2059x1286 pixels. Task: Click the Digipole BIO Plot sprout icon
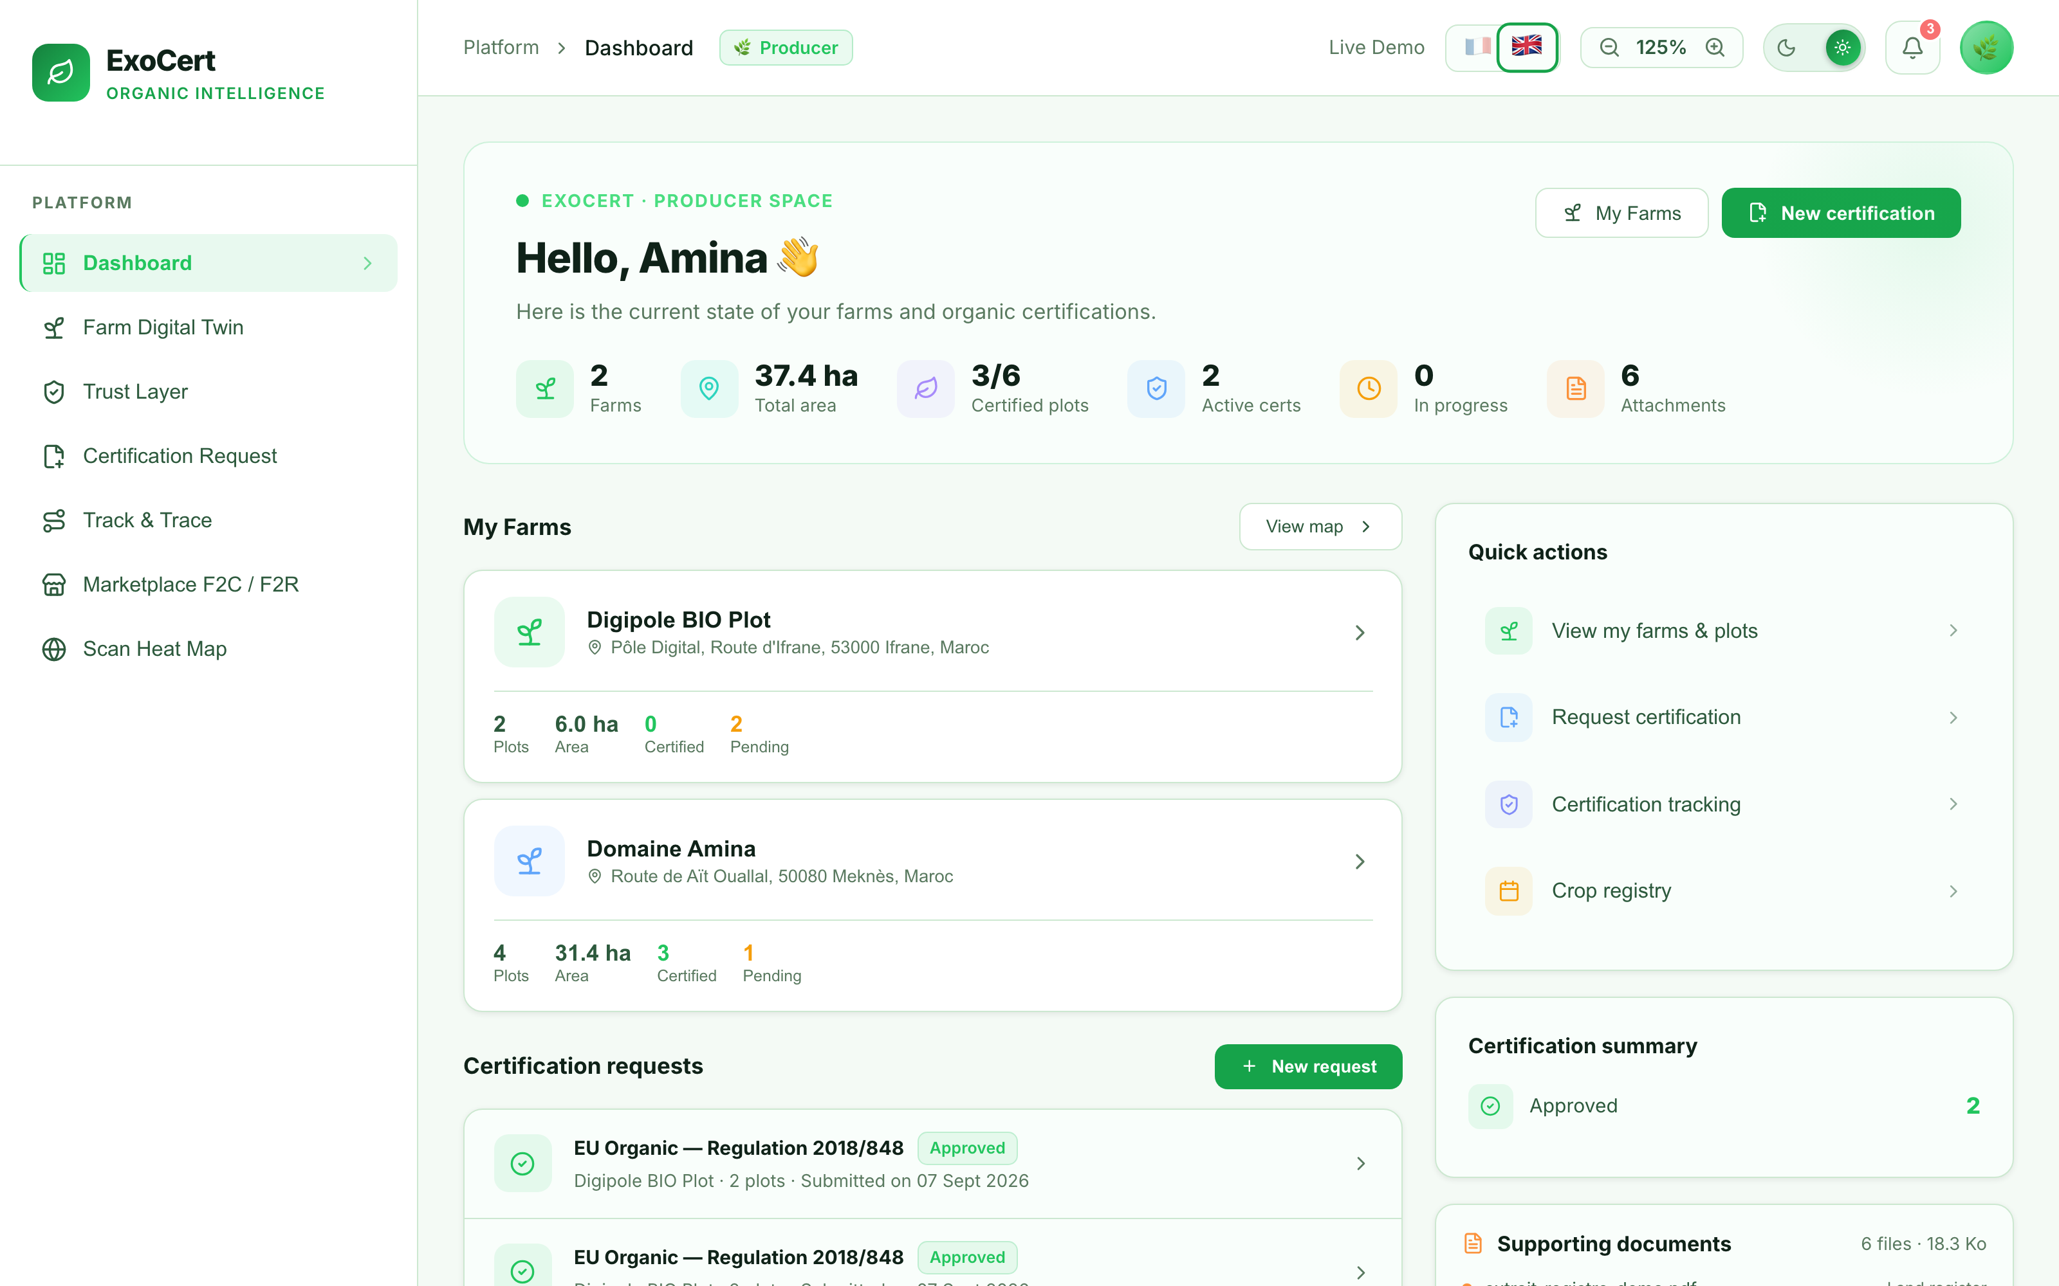click(x=529, y=632)
